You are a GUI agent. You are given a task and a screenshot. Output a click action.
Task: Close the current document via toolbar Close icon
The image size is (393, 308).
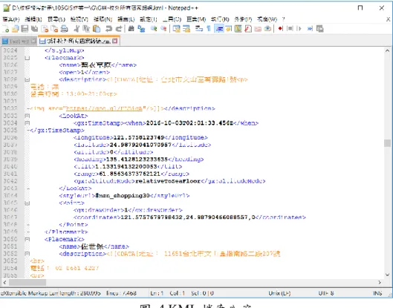pyautogui.click(x=45, y=29)
